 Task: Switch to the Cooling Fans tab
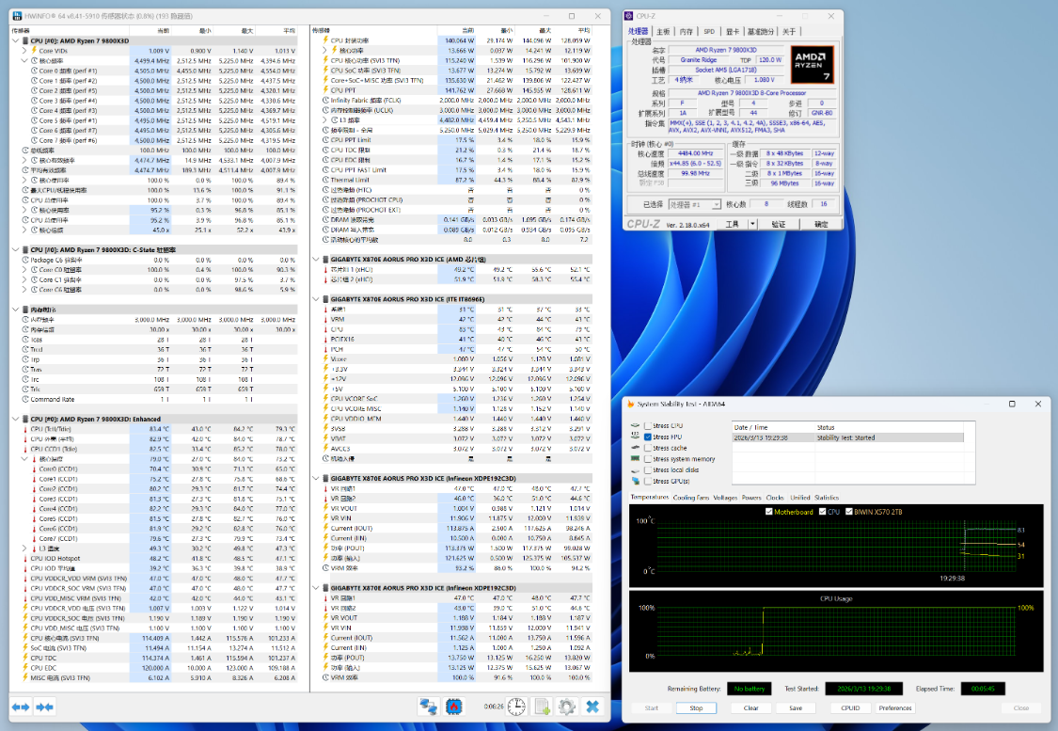click(690, 497)
